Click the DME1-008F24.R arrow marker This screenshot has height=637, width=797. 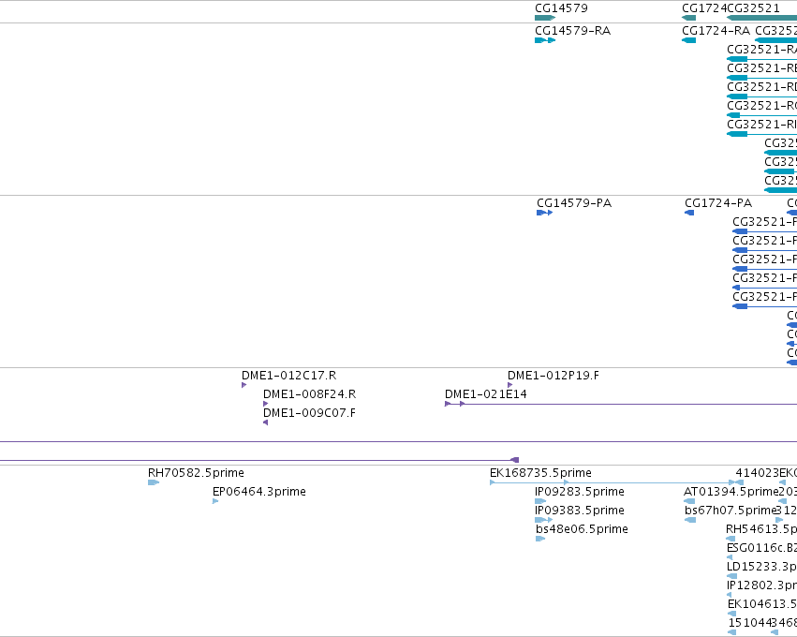265,404
